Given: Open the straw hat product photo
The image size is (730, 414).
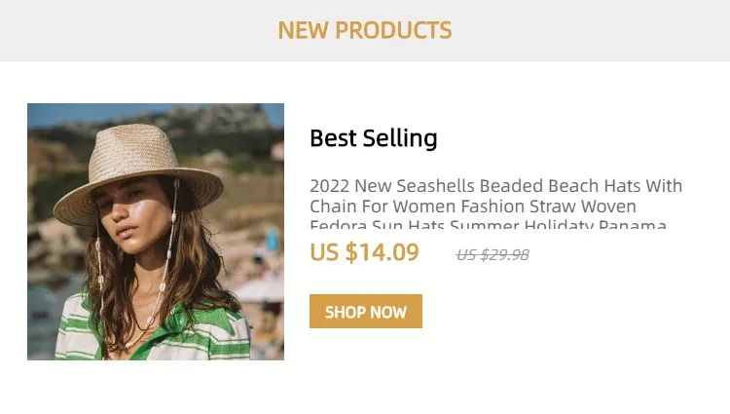Looking at the screenshot, I should pos(156,232).
